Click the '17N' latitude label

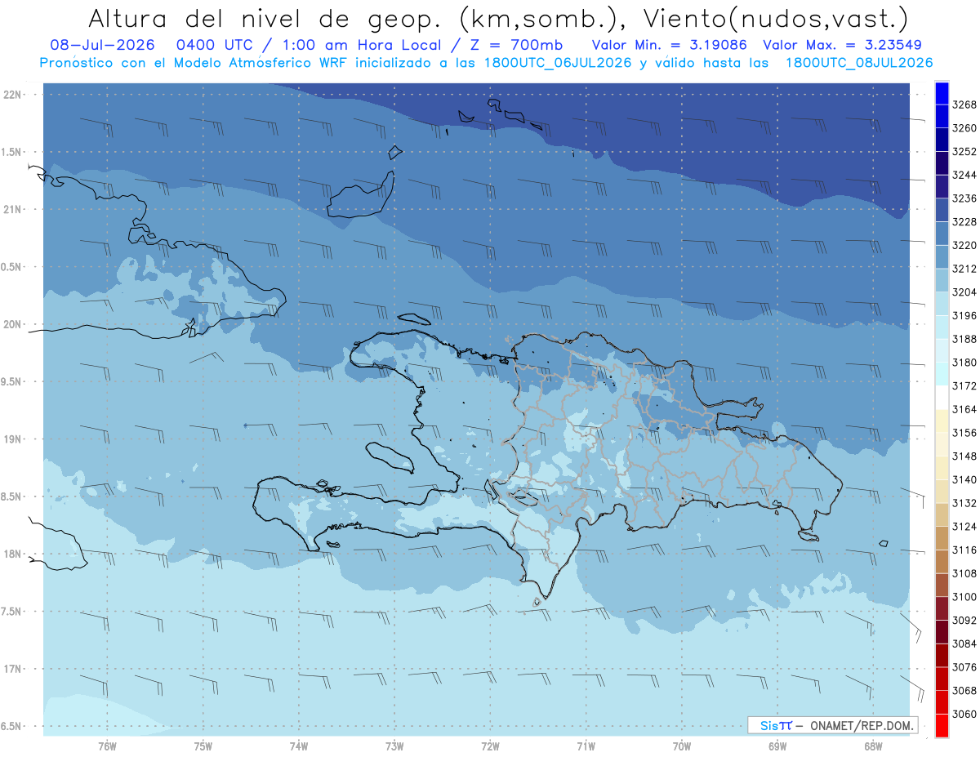[12, 669]
